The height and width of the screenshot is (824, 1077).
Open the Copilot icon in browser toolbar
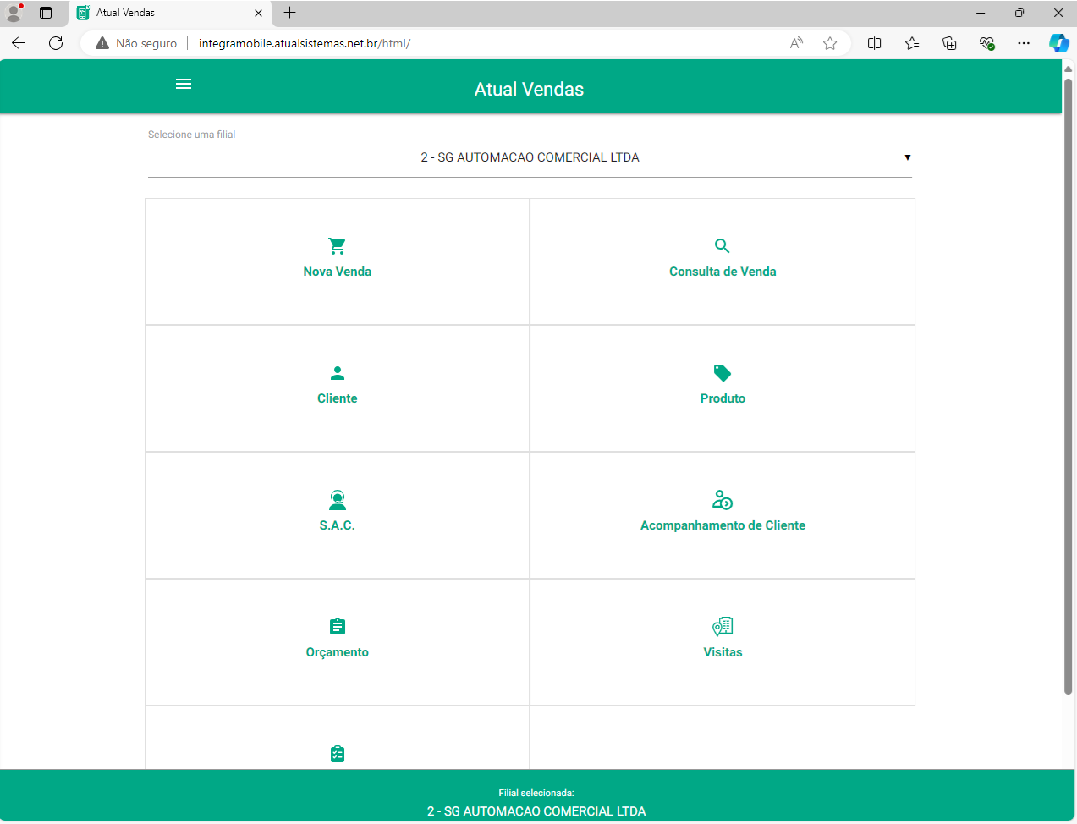point(1058,43)
